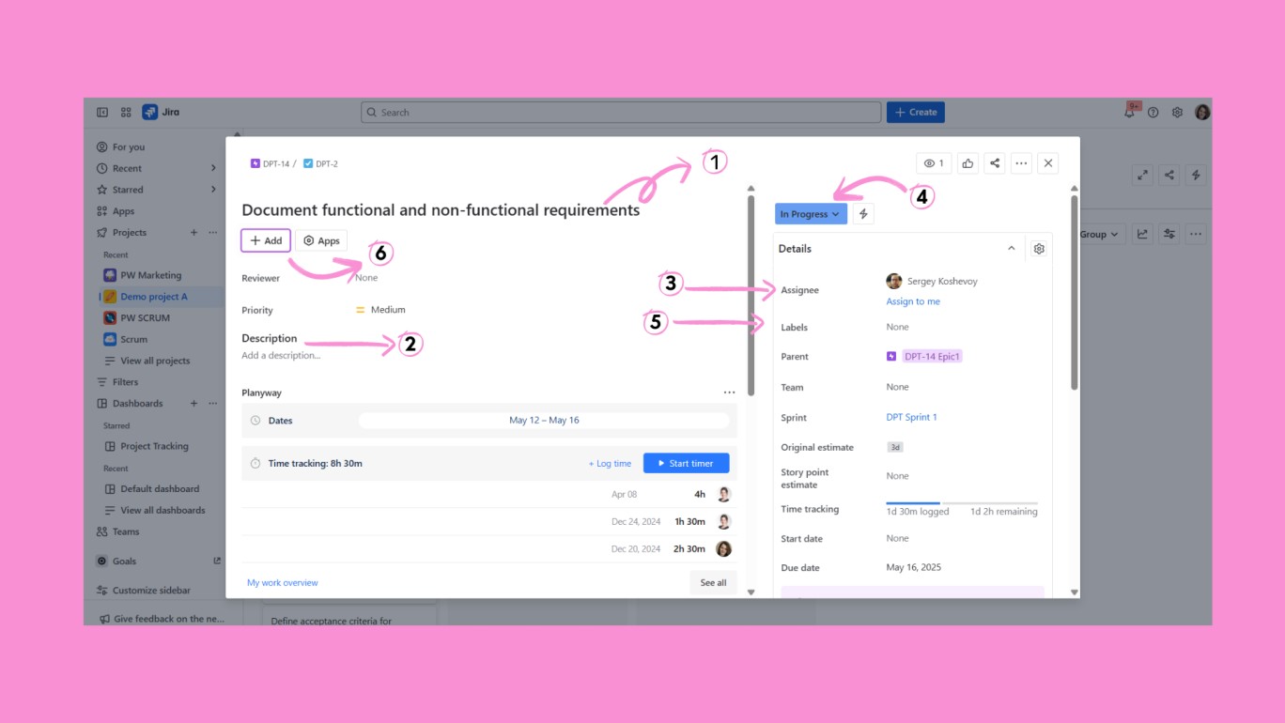This screenshot has width=1285, height=723.
Task: Open the In Progress status dropdown
Action: (x=810, y=214)
